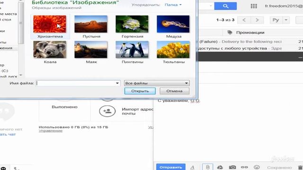The height and width of the screenshot is (170, 303).
Task: Click the attach files paperclip icon
Action: click(207, 167)
